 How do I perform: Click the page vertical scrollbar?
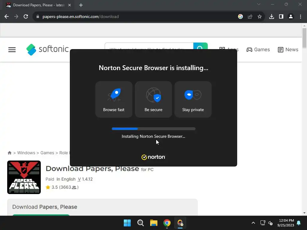coord(304,38)
